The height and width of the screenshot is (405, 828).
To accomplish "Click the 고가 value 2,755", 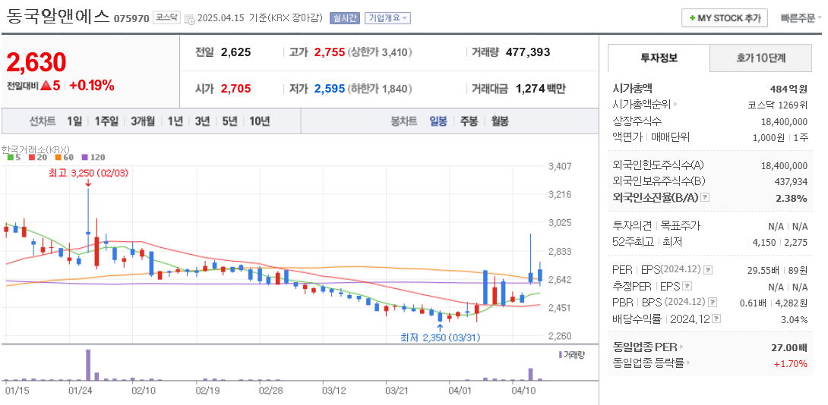I will 330,52.
